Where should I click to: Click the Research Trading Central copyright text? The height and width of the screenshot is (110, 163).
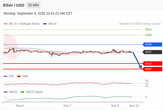[140, 24]
